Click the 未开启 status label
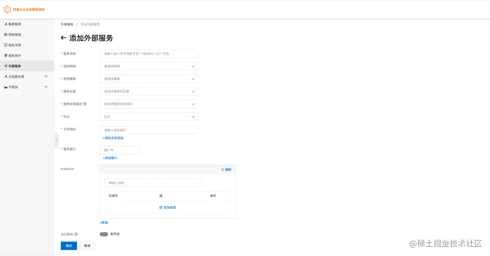The height and width of the screenshot is (256, 490). tap(115, 234)
